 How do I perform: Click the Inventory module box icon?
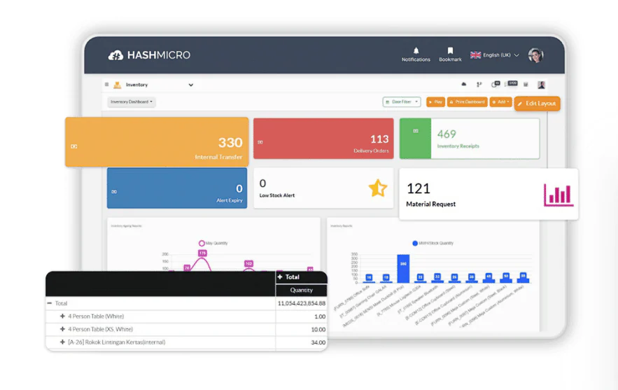(117, 85)
